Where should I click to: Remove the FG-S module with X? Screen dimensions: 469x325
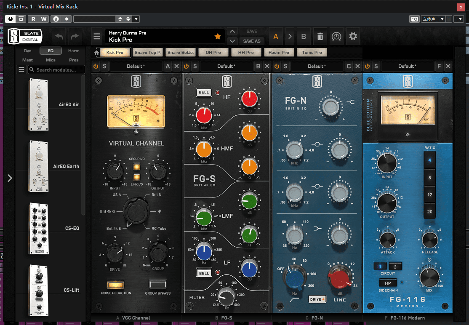coord(267,67)
